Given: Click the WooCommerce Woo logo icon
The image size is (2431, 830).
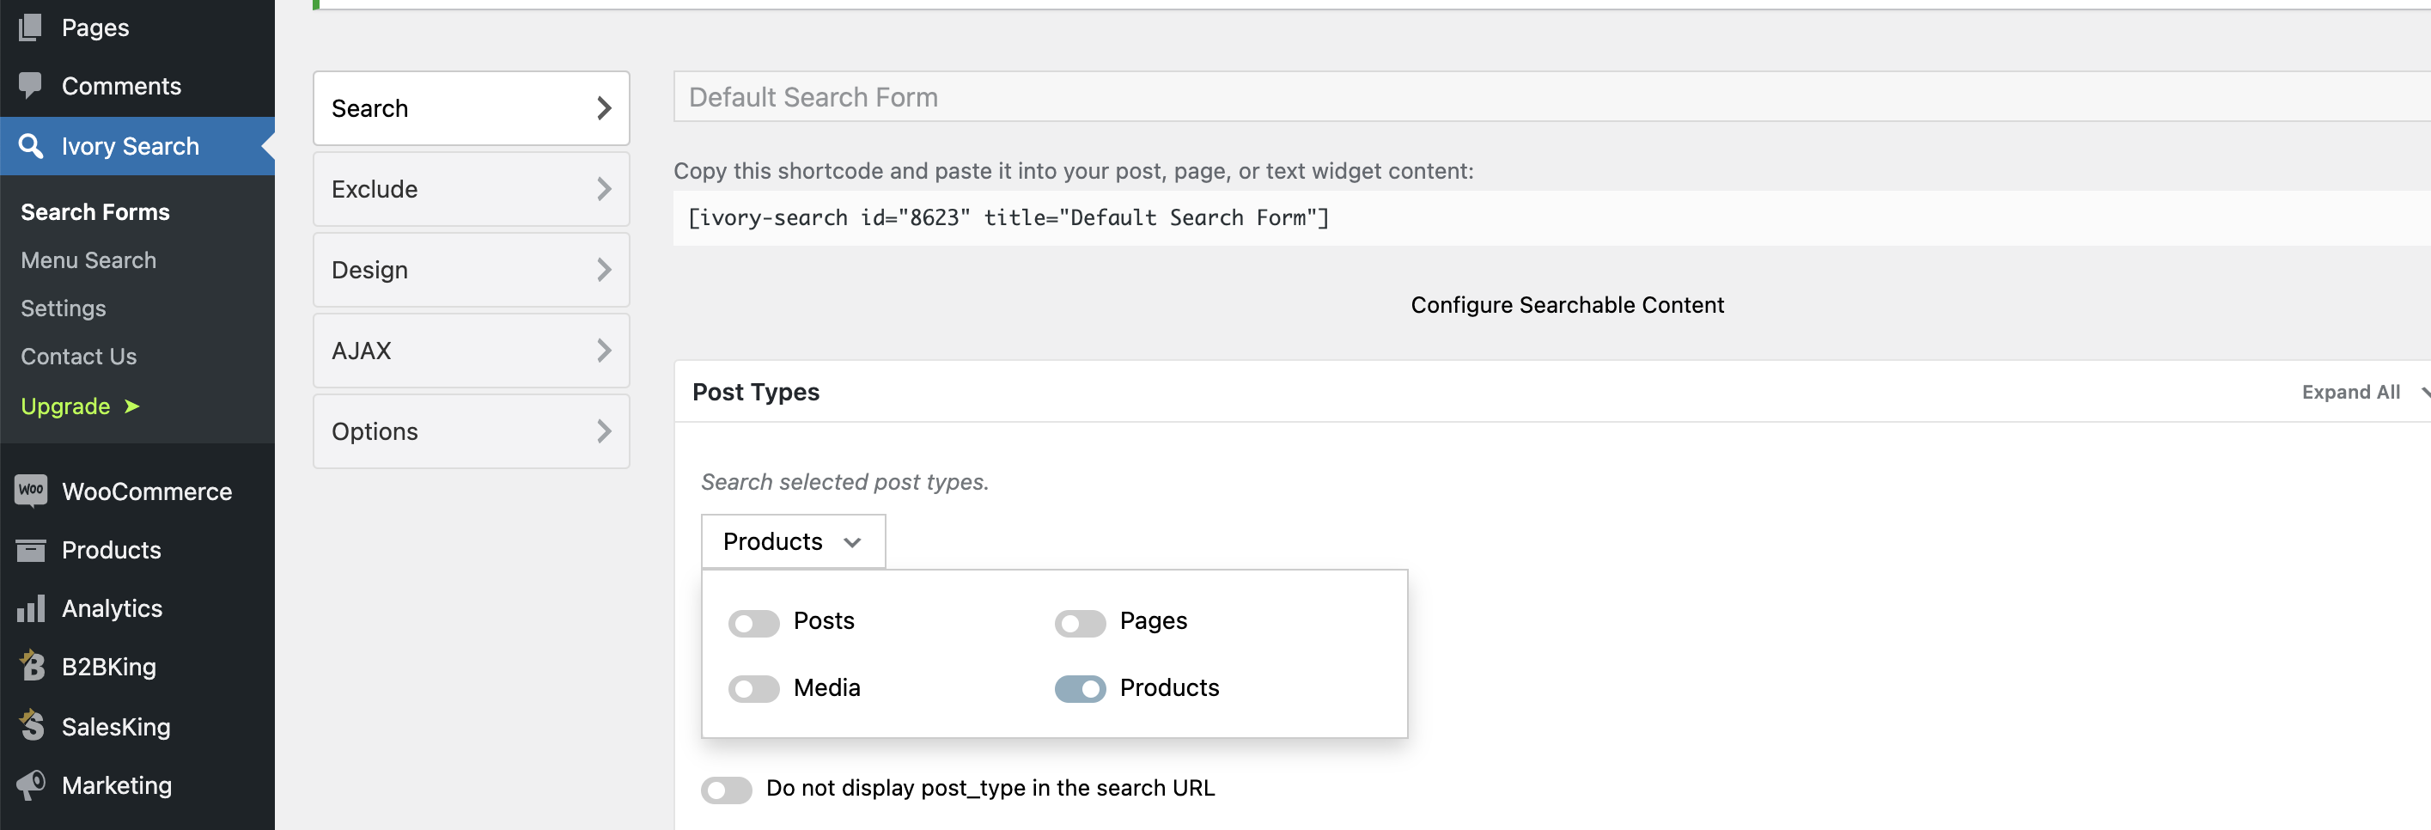Looking at the screenshot, I should click(30, 491).
